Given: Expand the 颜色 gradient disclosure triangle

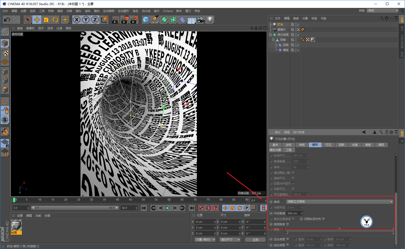Looking at the screenshot, I should 284,229.
